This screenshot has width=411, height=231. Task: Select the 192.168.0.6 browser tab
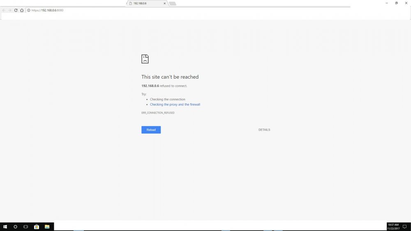pos(147,3)
